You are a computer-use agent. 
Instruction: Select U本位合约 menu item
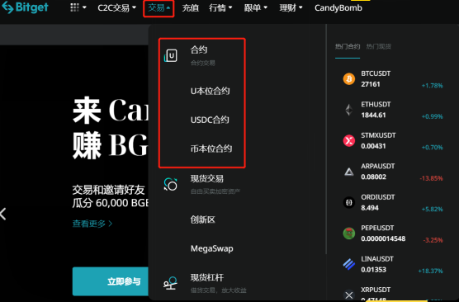pos(210,91)
